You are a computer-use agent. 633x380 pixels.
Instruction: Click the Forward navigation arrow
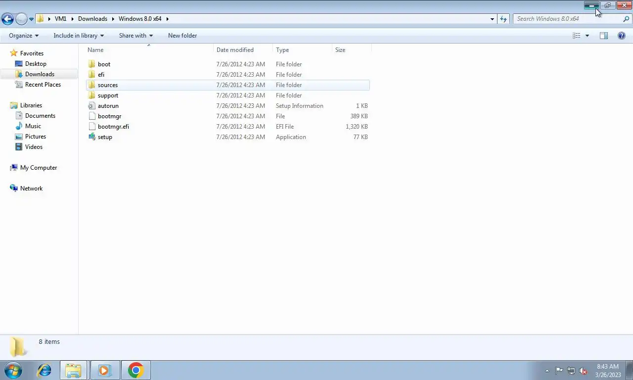pyautogui.click(x=21, y=19)
